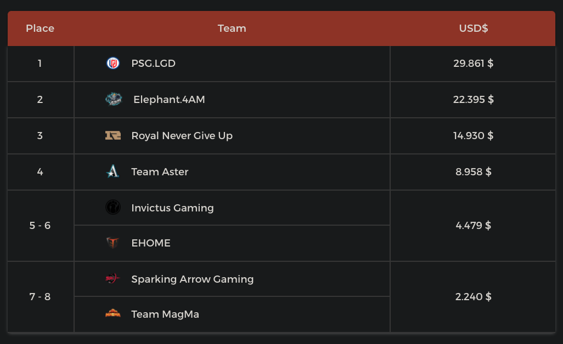Select the Royal Never Give Up name
This screenshot has width=563, height=344.
tap(182, 136)
